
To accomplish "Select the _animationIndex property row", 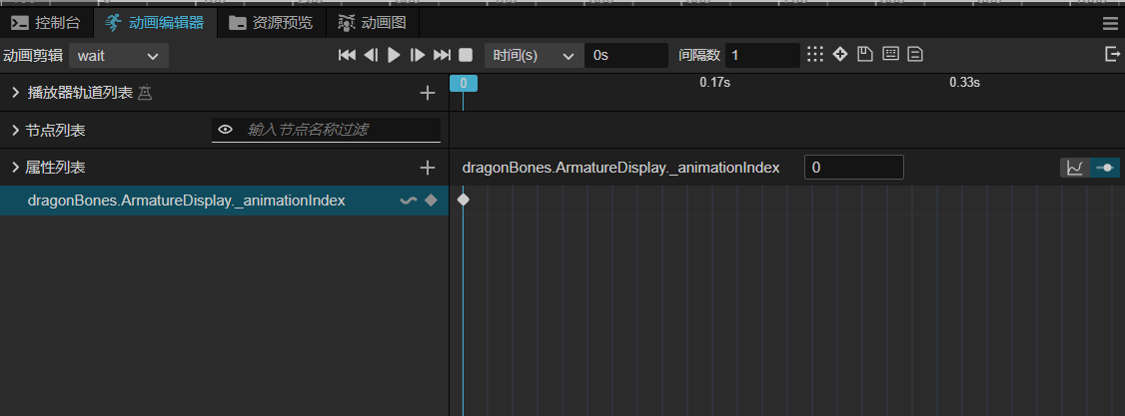I will tap(224, 201).
